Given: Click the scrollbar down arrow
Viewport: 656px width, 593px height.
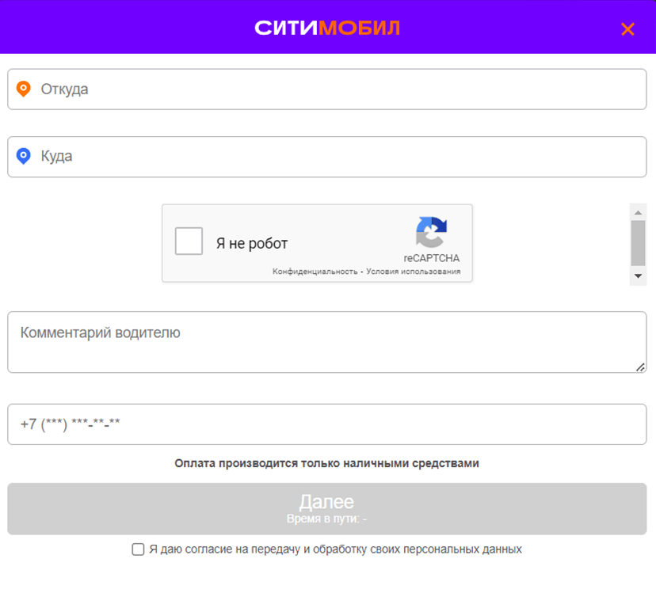Looking at the screenshot, I should [x=638, y=276].
